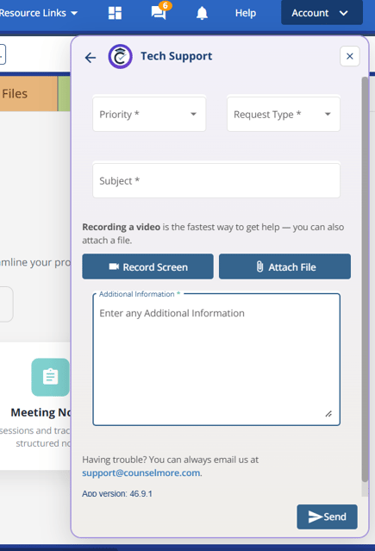
Task: Send the support request
Action: (x=327, y=517)
